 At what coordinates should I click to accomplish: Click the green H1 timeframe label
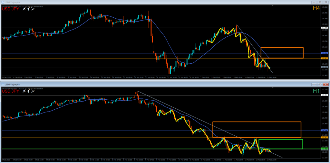click(316, 91)
